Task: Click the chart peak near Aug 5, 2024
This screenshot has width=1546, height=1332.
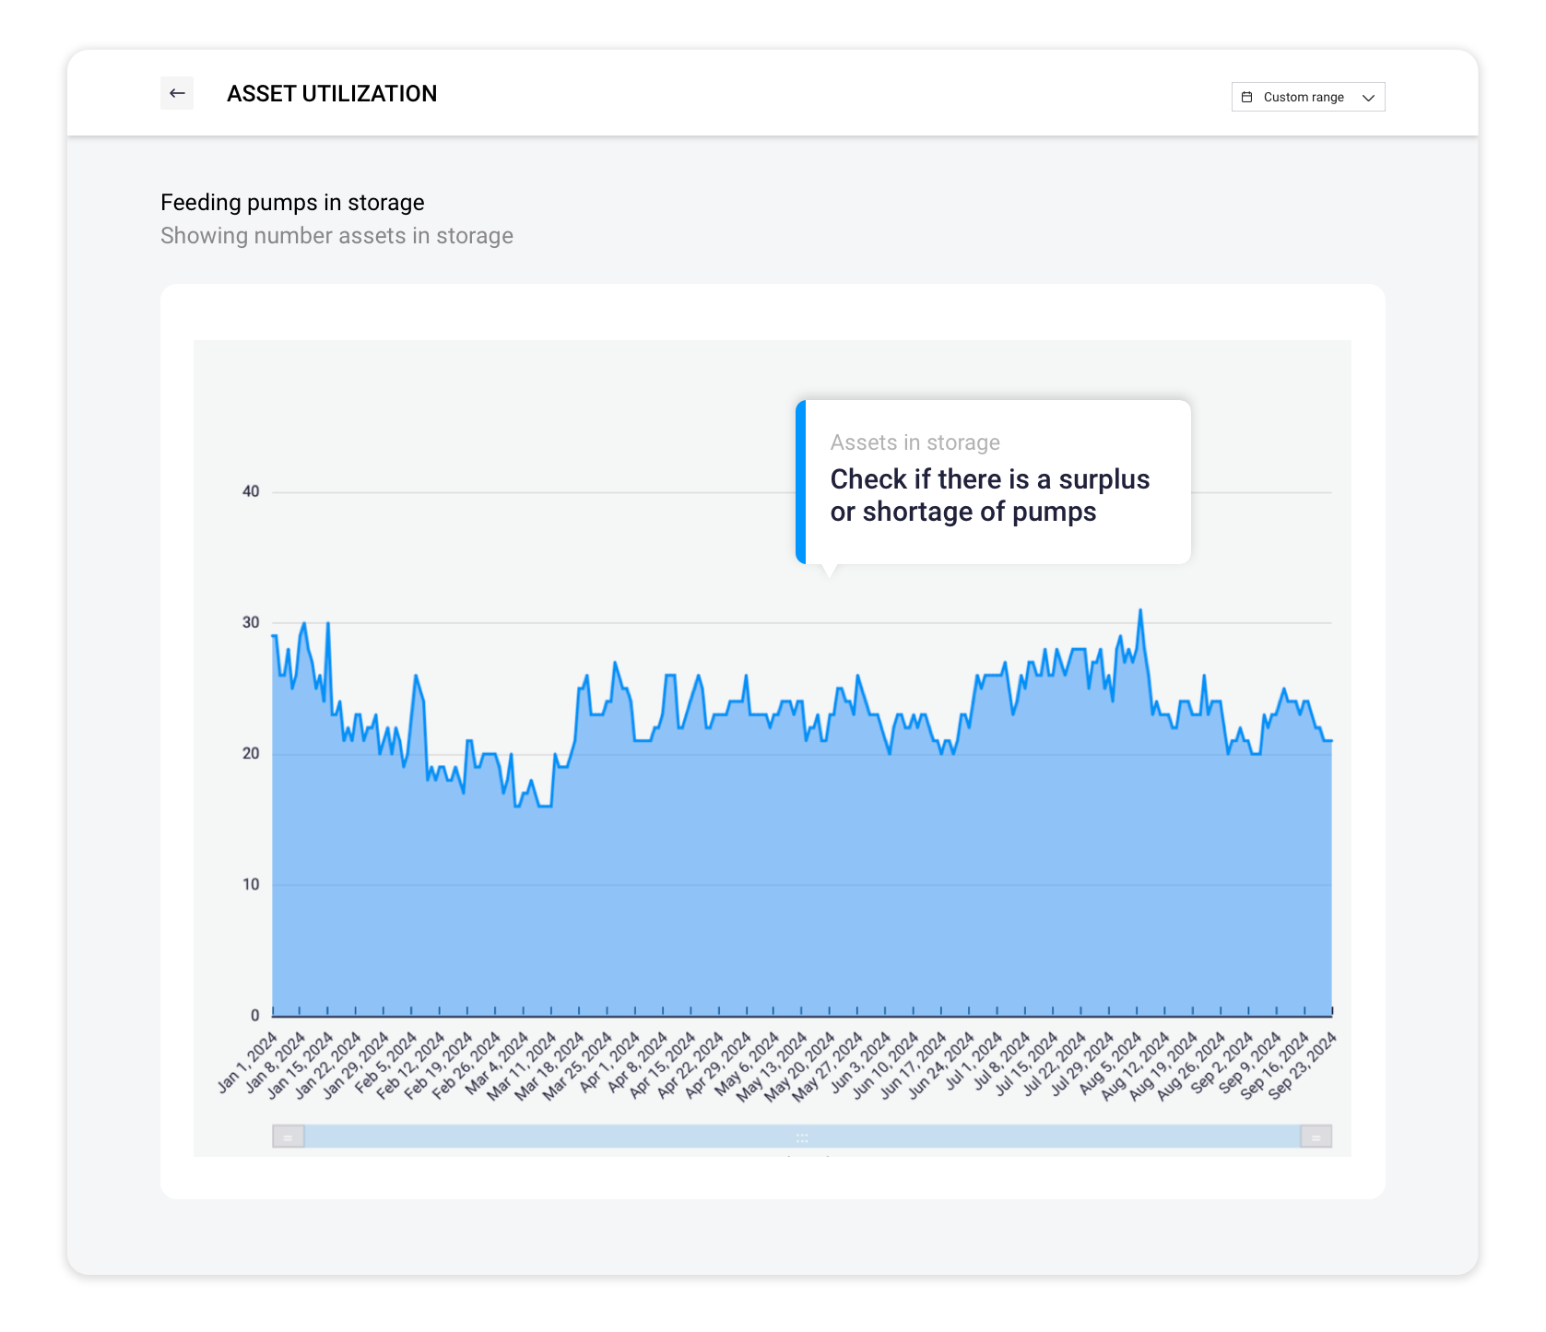Action: (1140, 610)
